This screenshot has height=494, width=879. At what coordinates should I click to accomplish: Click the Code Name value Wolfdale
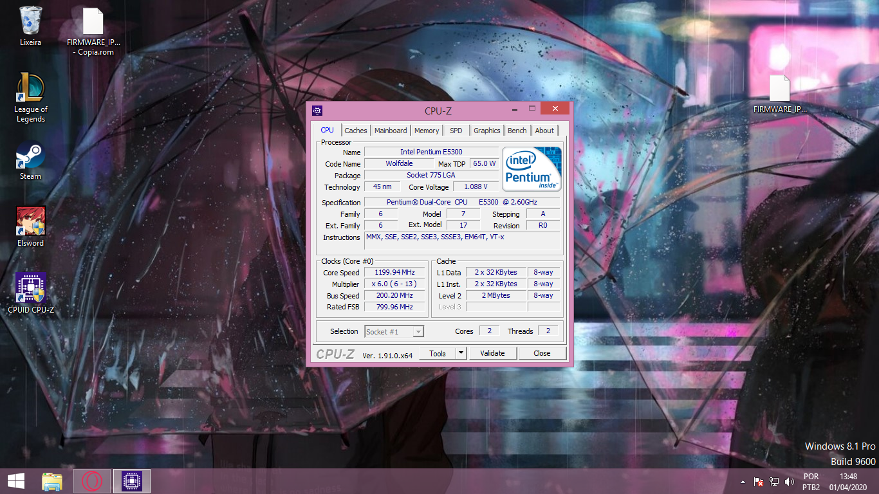click(399, 164)
